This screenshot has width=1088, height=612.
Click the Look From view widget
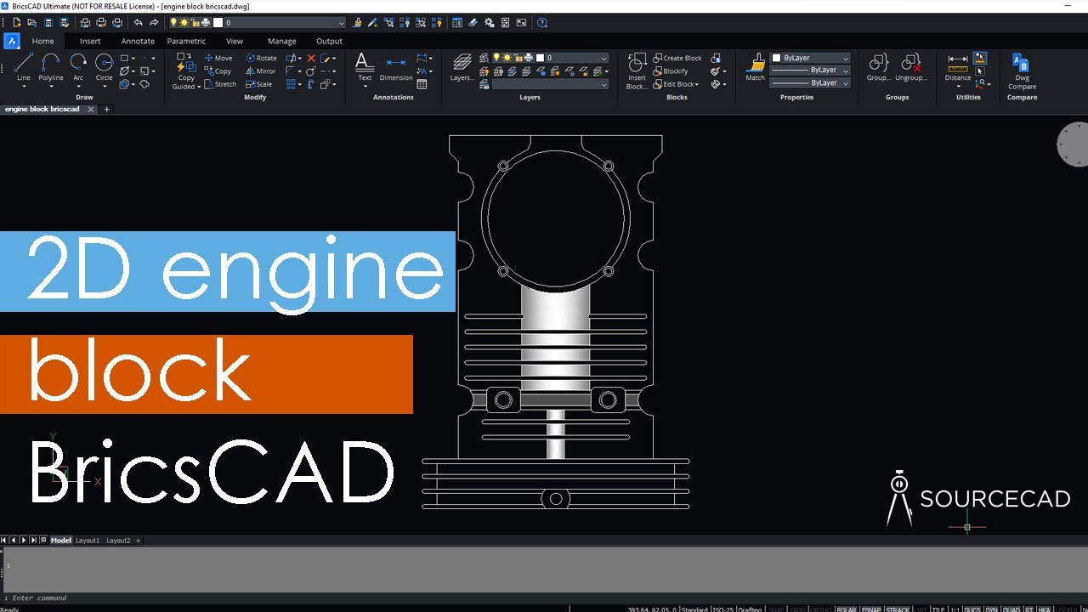pos(1073,144)
